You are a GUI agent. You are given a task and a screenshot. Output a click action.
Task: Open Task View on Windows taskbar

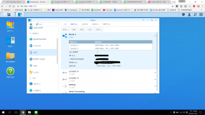pyautogui.click(x=16, y=112)
